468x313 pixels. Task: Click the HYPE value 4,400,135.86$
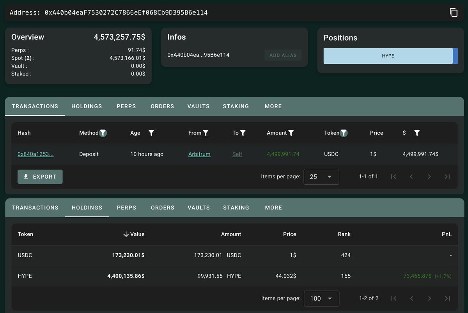126,276
